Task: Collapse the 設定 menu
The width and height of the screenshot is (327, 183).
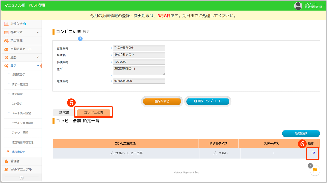Action: 21,66
